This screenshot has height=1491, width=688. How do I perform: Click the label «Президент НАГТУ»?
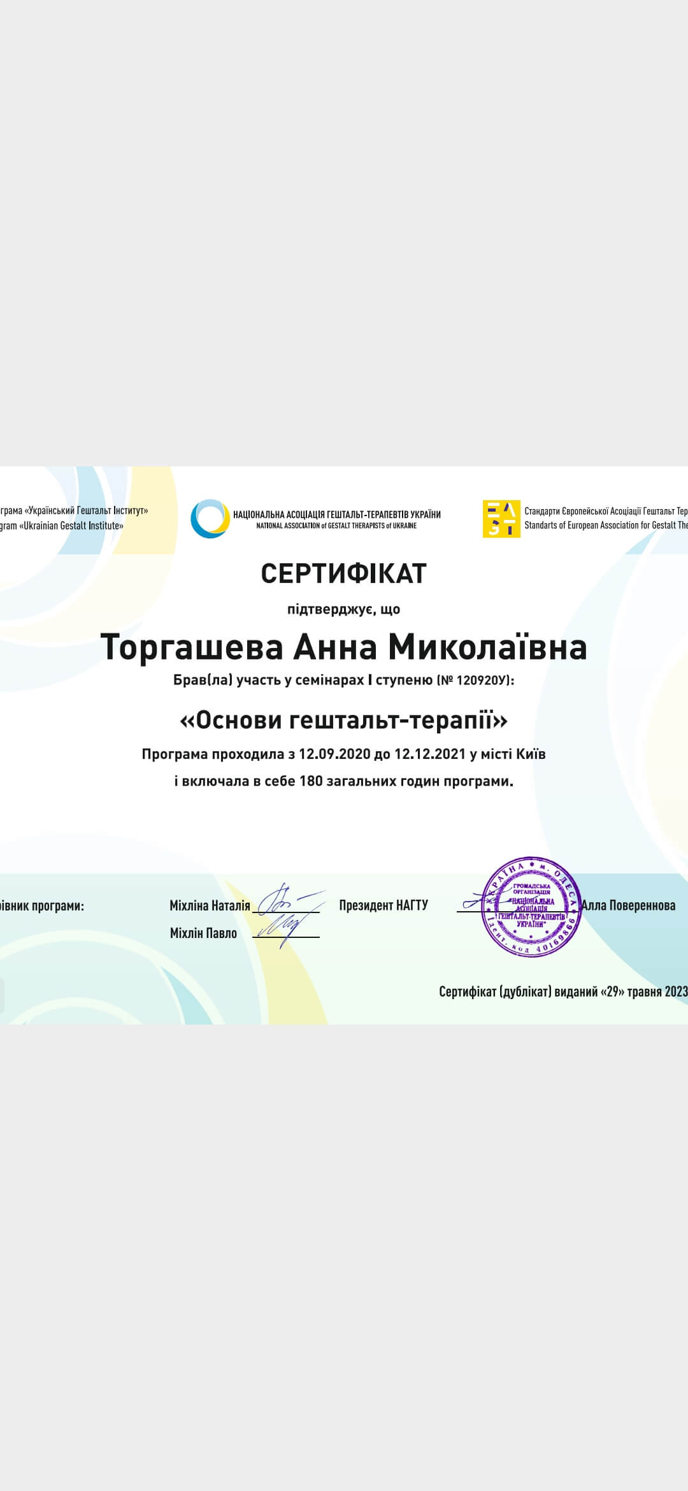(x=383, y=905)
